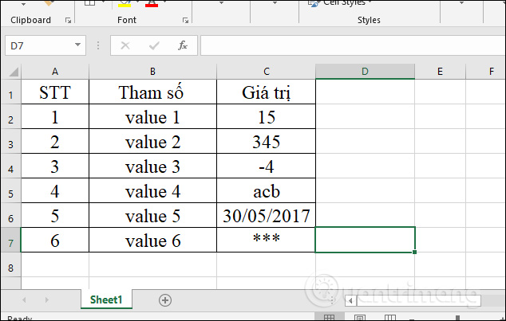Image resolution: width=506 pixels, height=321 pixels.
Task: Select STT cell 6 beside value 6
Action: tap(55, 241)
